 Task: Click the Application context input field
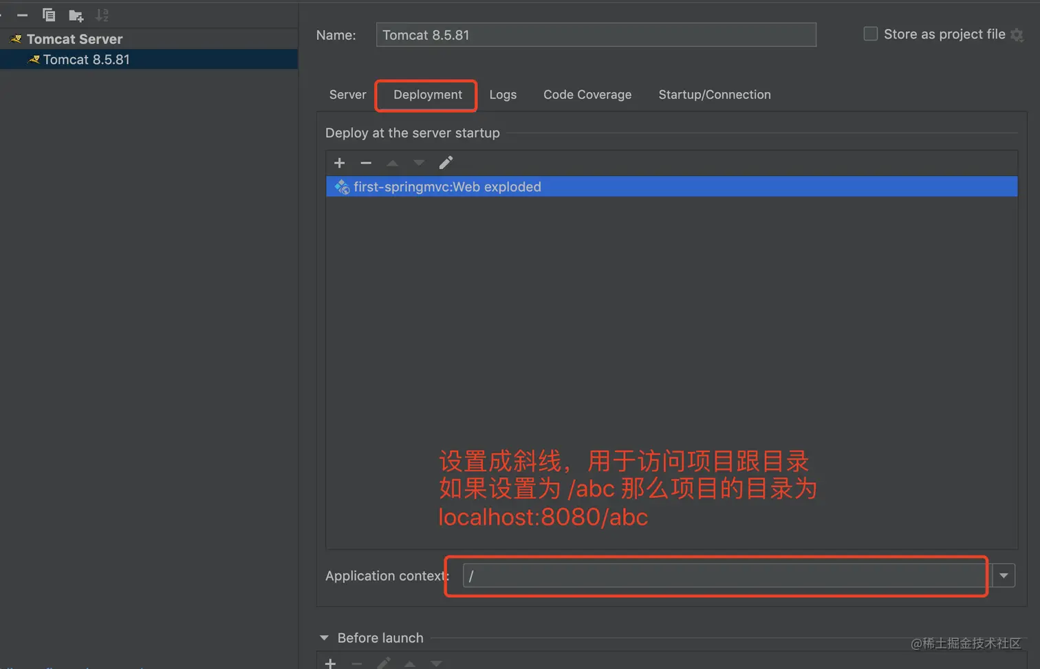tap(726, 576)
